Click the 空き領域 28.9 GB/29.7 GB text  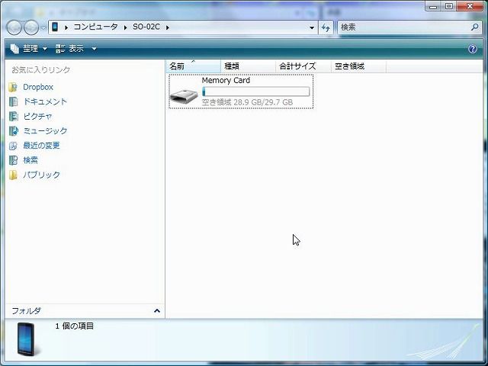point(247,102)
